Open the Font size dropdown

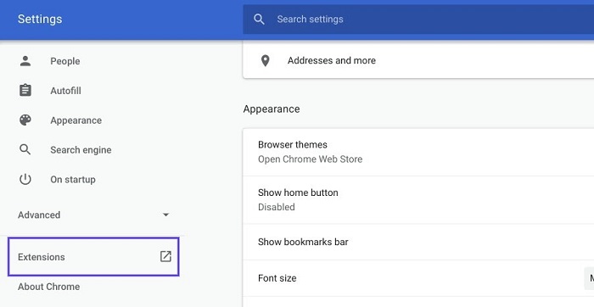coord(589,278)
